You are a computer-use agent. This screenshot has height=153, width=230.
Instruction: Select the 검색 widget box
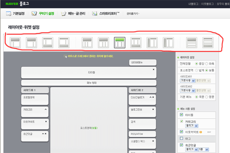pyautogui.click(x=142, y=124)
